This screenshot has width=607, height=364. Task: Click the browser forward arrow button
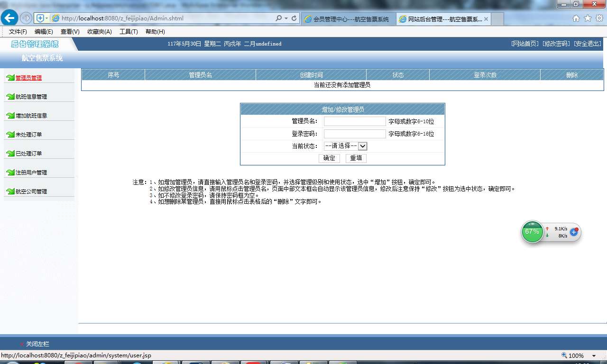[26, 18]
